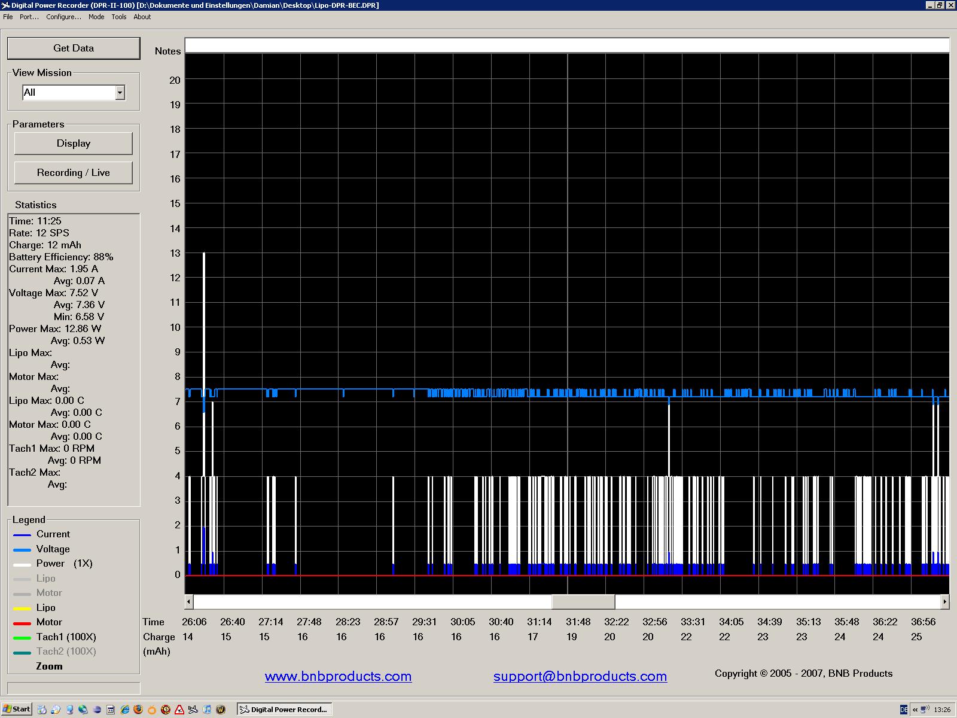The image size is (957, 718).
Task: Open the Mode menu
Action: [96, 17]
